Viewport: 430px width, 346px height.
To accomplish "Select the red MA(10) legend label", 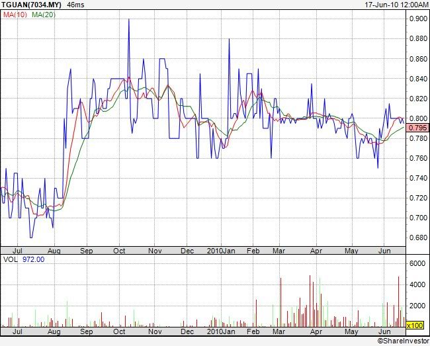I will (x=13, y=15).
